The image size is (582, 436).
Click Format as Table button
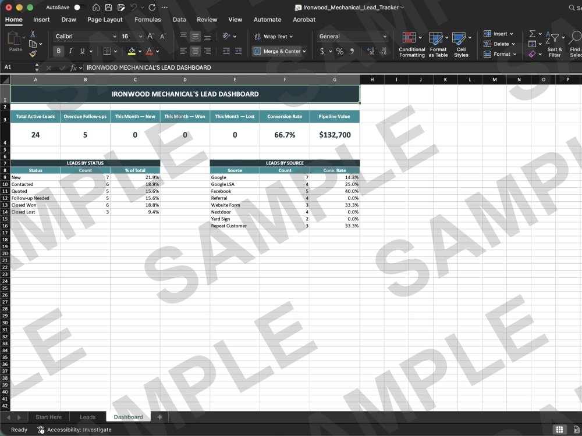[x=438, y=44]
